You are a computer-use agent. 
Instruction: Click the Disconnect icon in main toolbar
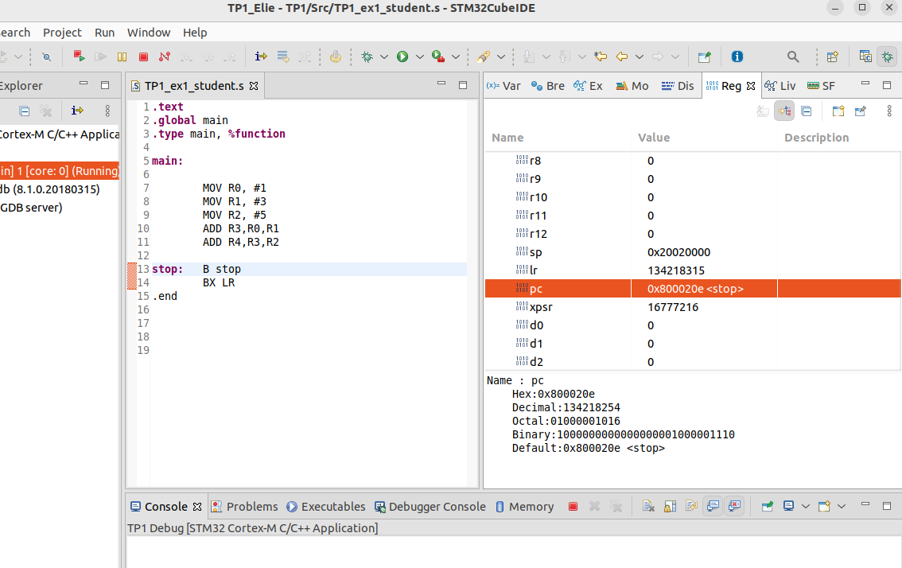click(x=165, y=57)
